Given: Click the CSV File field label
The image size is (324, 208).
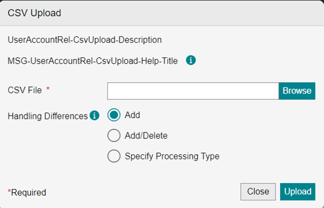Looking at the screenshot, I should [x=25, y=90].
